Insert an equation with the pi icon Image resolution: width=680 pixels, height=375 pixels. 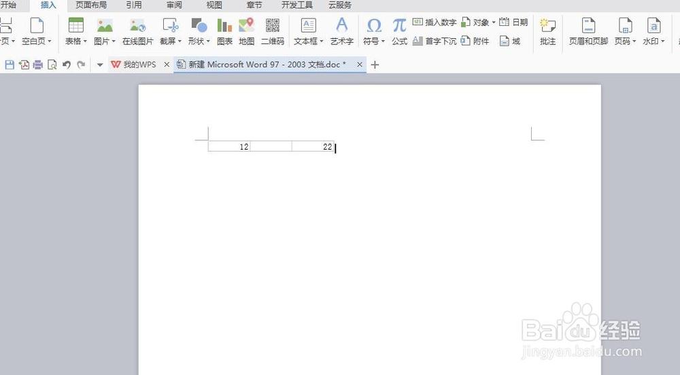tap(399, 31)
